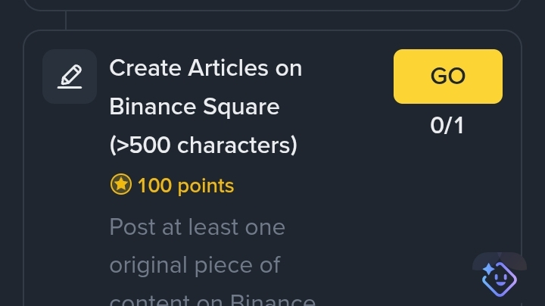Click the "Post at least one" description
The width and height of the screenshot is (545, 306).
(197, 227)
